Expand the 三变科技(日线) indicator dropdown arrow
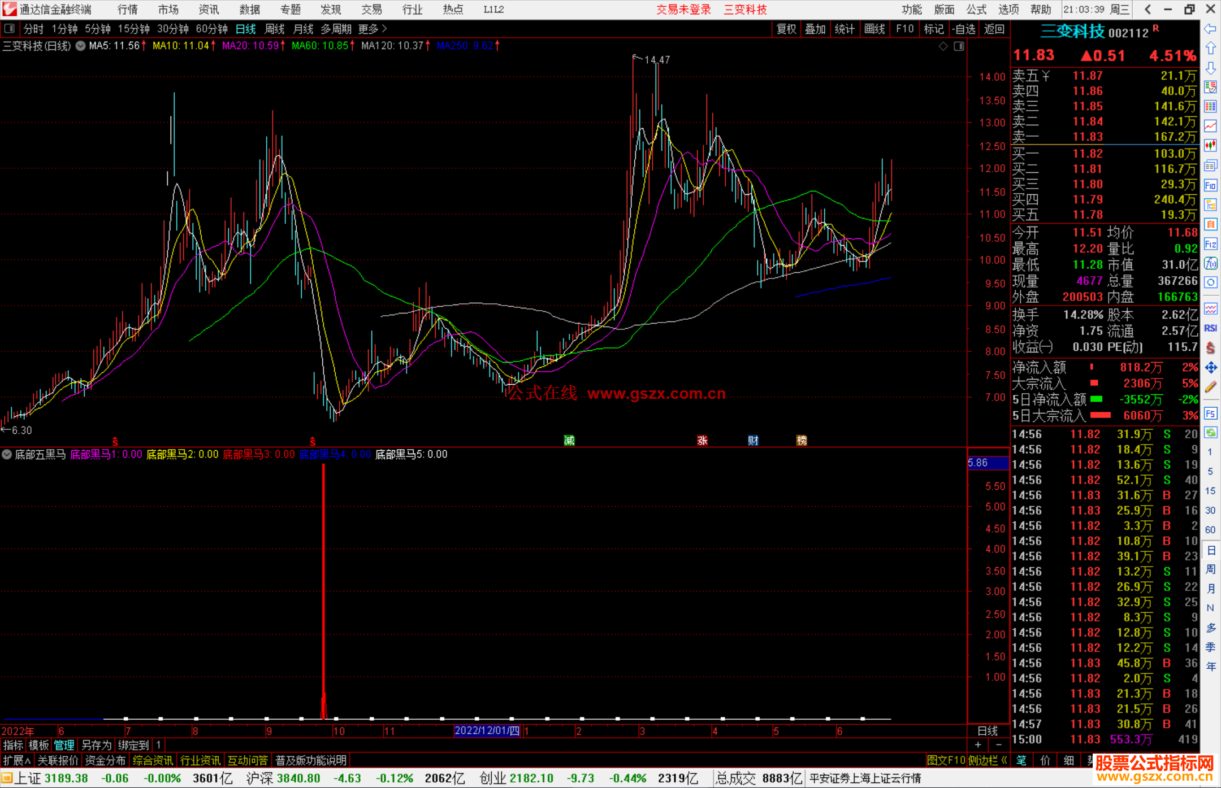 coord(81,46)
